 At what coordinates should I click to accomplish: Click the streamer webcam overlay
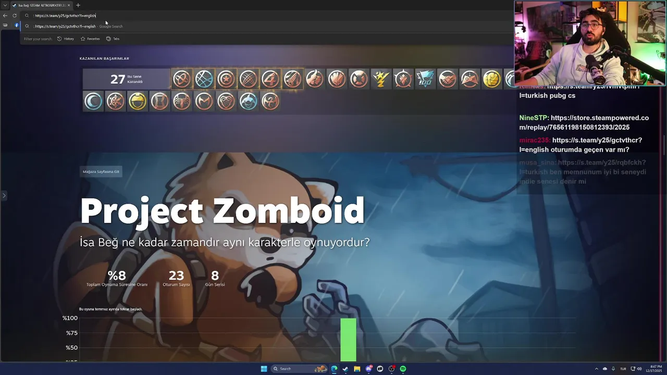[x=590, y=43]
